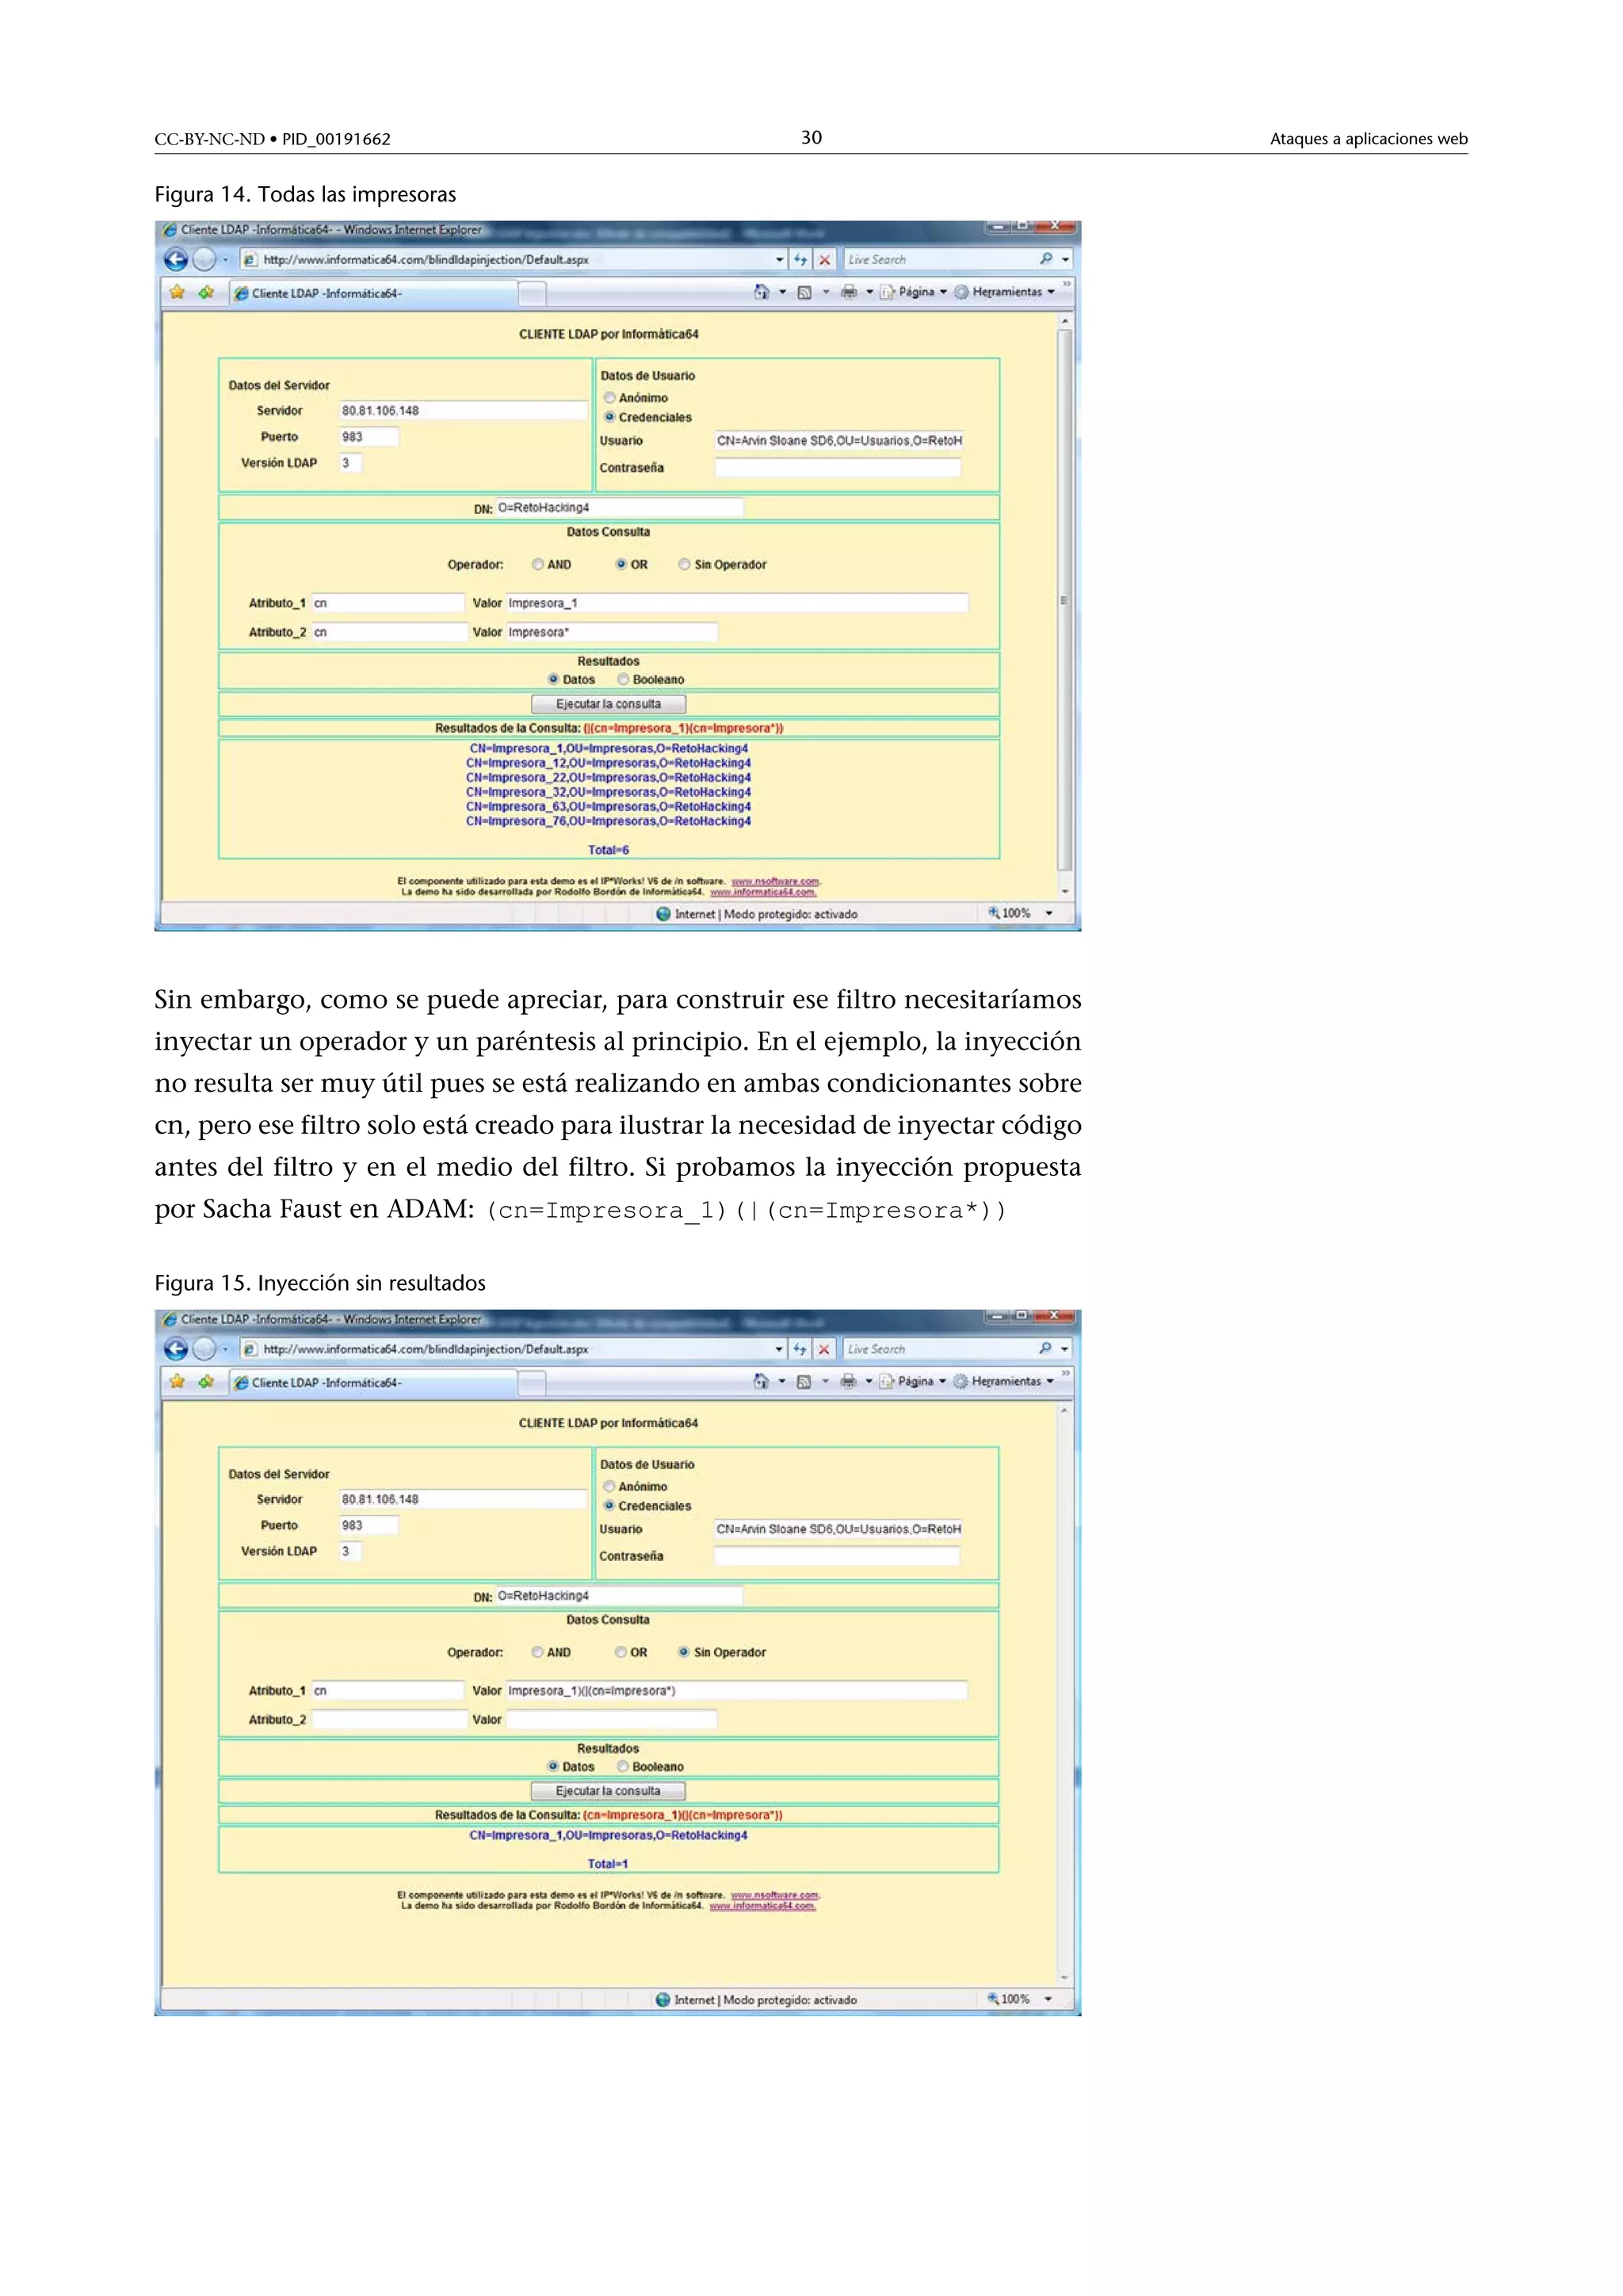Click the RSS feeds icon in Figura 15 toolbar
The height and width of the screenshot is (2296, 1623).
point(804,1381)
